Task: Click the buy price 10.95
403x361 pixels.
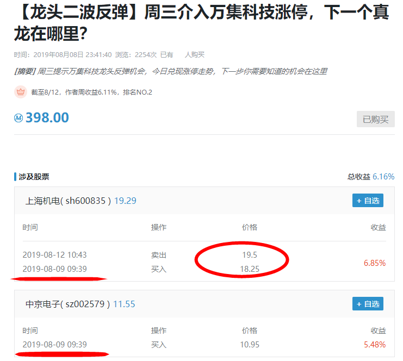Action: [x=250, y=345]
